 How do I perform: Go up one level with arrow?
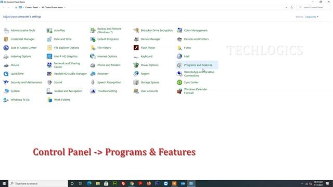[x=16, y=7]
